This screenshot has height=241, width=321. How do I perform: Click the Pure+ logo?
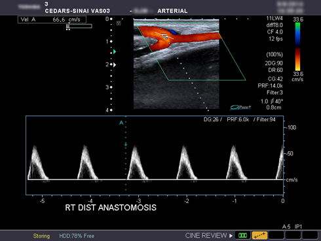click(x=240, y=107)
